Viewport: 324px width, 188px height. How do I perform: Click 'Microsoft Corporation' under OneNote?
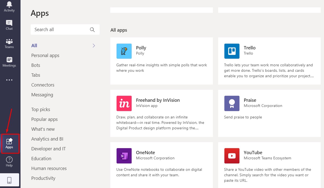[x=155, y=158]
